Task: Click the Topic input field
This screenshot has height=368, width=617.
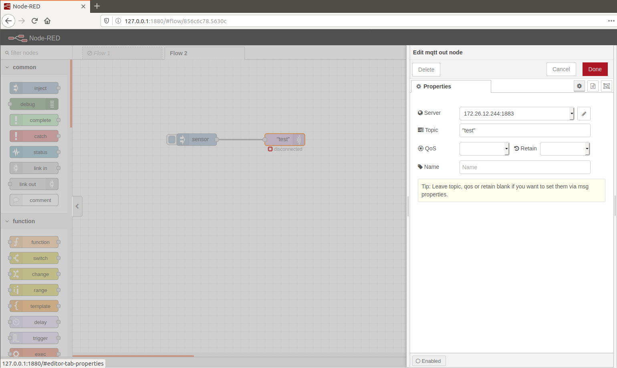Action: [x=525, y=130]
